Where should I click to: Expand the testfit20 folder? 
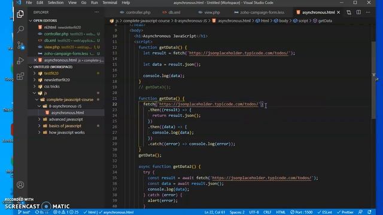coord(51,73)
